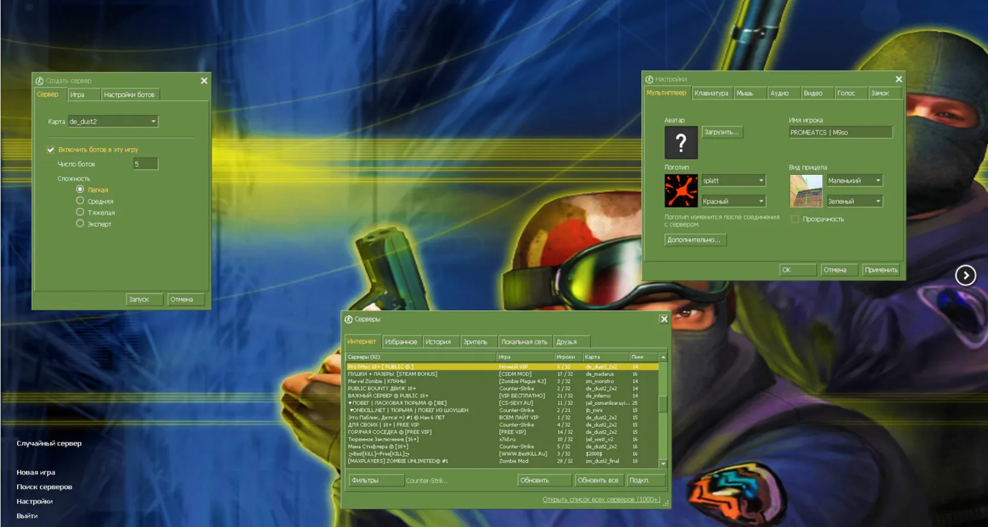Select the Средняя difficulty radio button
This screenshot has width=988, height=527.
[x=80, y=201]
